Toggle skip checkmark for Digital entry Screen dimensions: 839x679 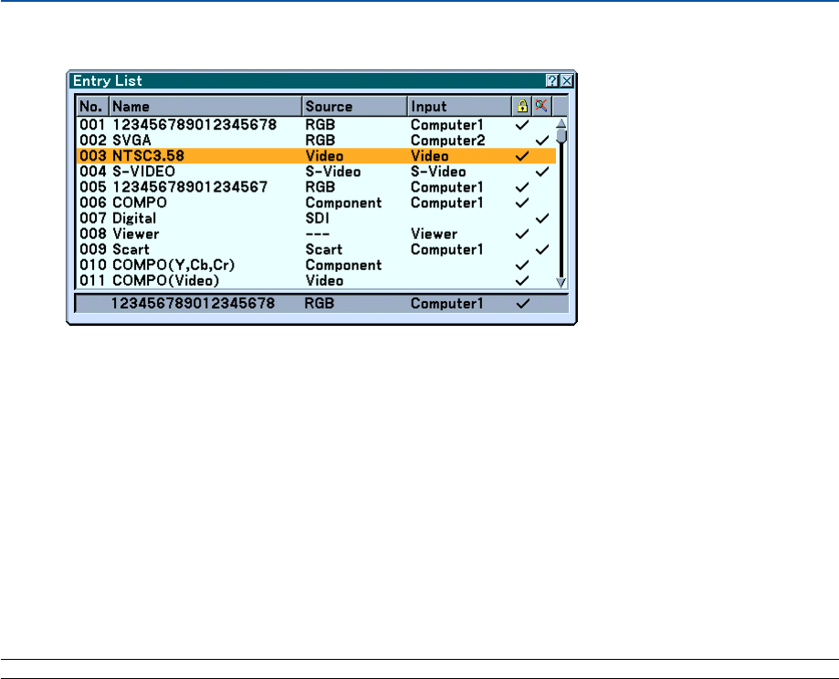542,218
